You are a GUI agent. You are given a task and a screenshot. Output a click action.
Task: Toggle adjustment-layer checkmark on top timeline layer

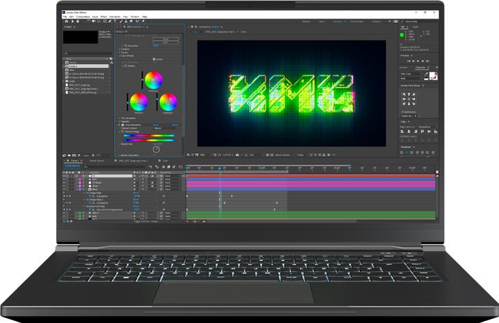[x=152, y=176]
